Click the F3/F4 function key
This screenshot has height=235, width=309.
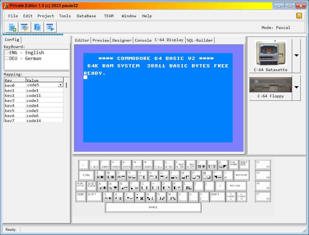coord(263,176)
